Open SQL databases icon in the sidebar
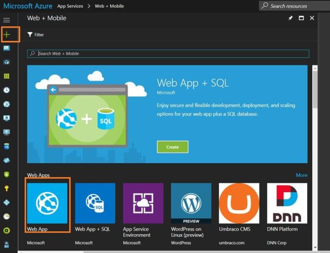 [7, 146]
